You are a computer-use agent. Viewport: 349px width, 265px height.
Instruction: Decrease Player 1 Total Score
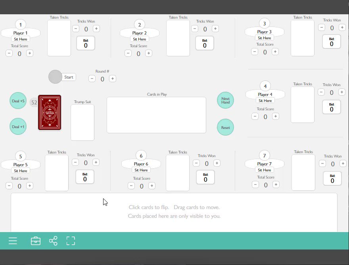click(9, 54)
